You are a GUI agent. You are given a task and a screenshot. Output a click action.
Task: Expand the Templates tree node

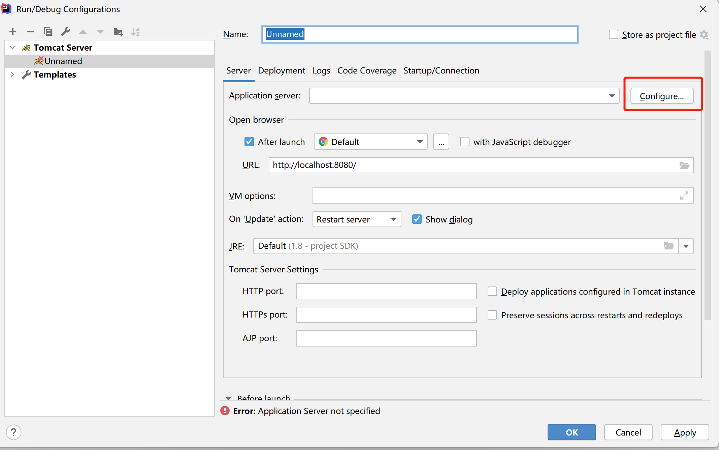click(x=12, y=74)
